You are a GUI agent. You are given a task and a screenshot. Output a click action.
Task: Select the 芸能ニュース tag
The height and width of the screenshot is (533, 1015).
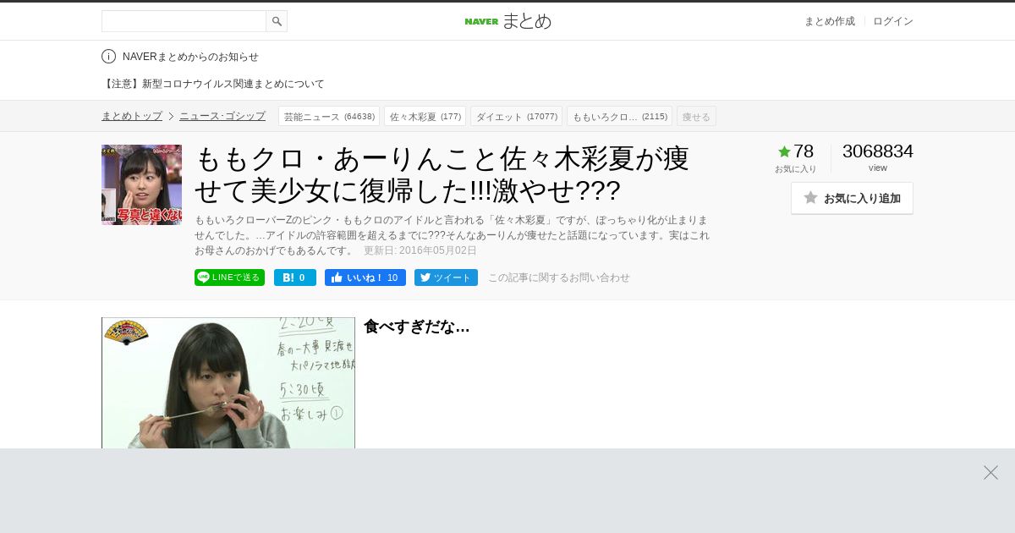pos(329,116)
